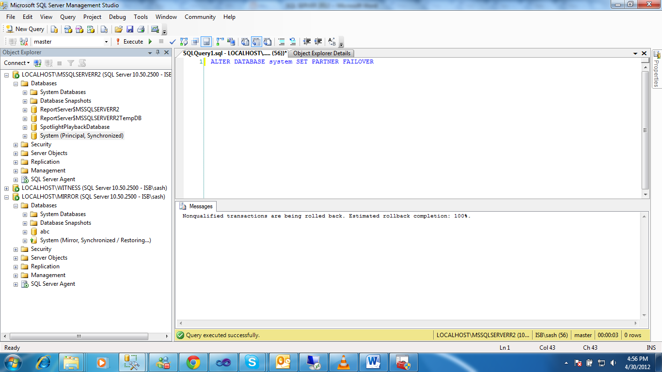Open a file from the toolbar
Image resolution: width=662 pixels, height=372 pixels.
tap(119, 29)
